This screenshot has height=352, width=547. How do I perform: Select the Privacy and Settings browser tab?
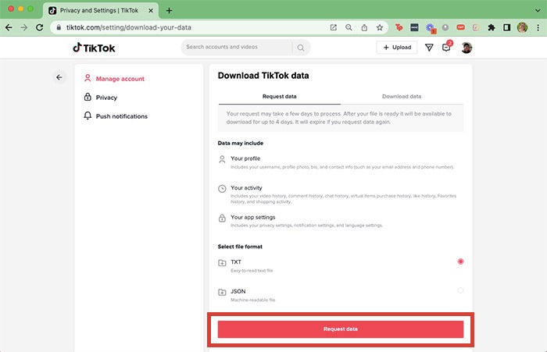coord(101,10)
